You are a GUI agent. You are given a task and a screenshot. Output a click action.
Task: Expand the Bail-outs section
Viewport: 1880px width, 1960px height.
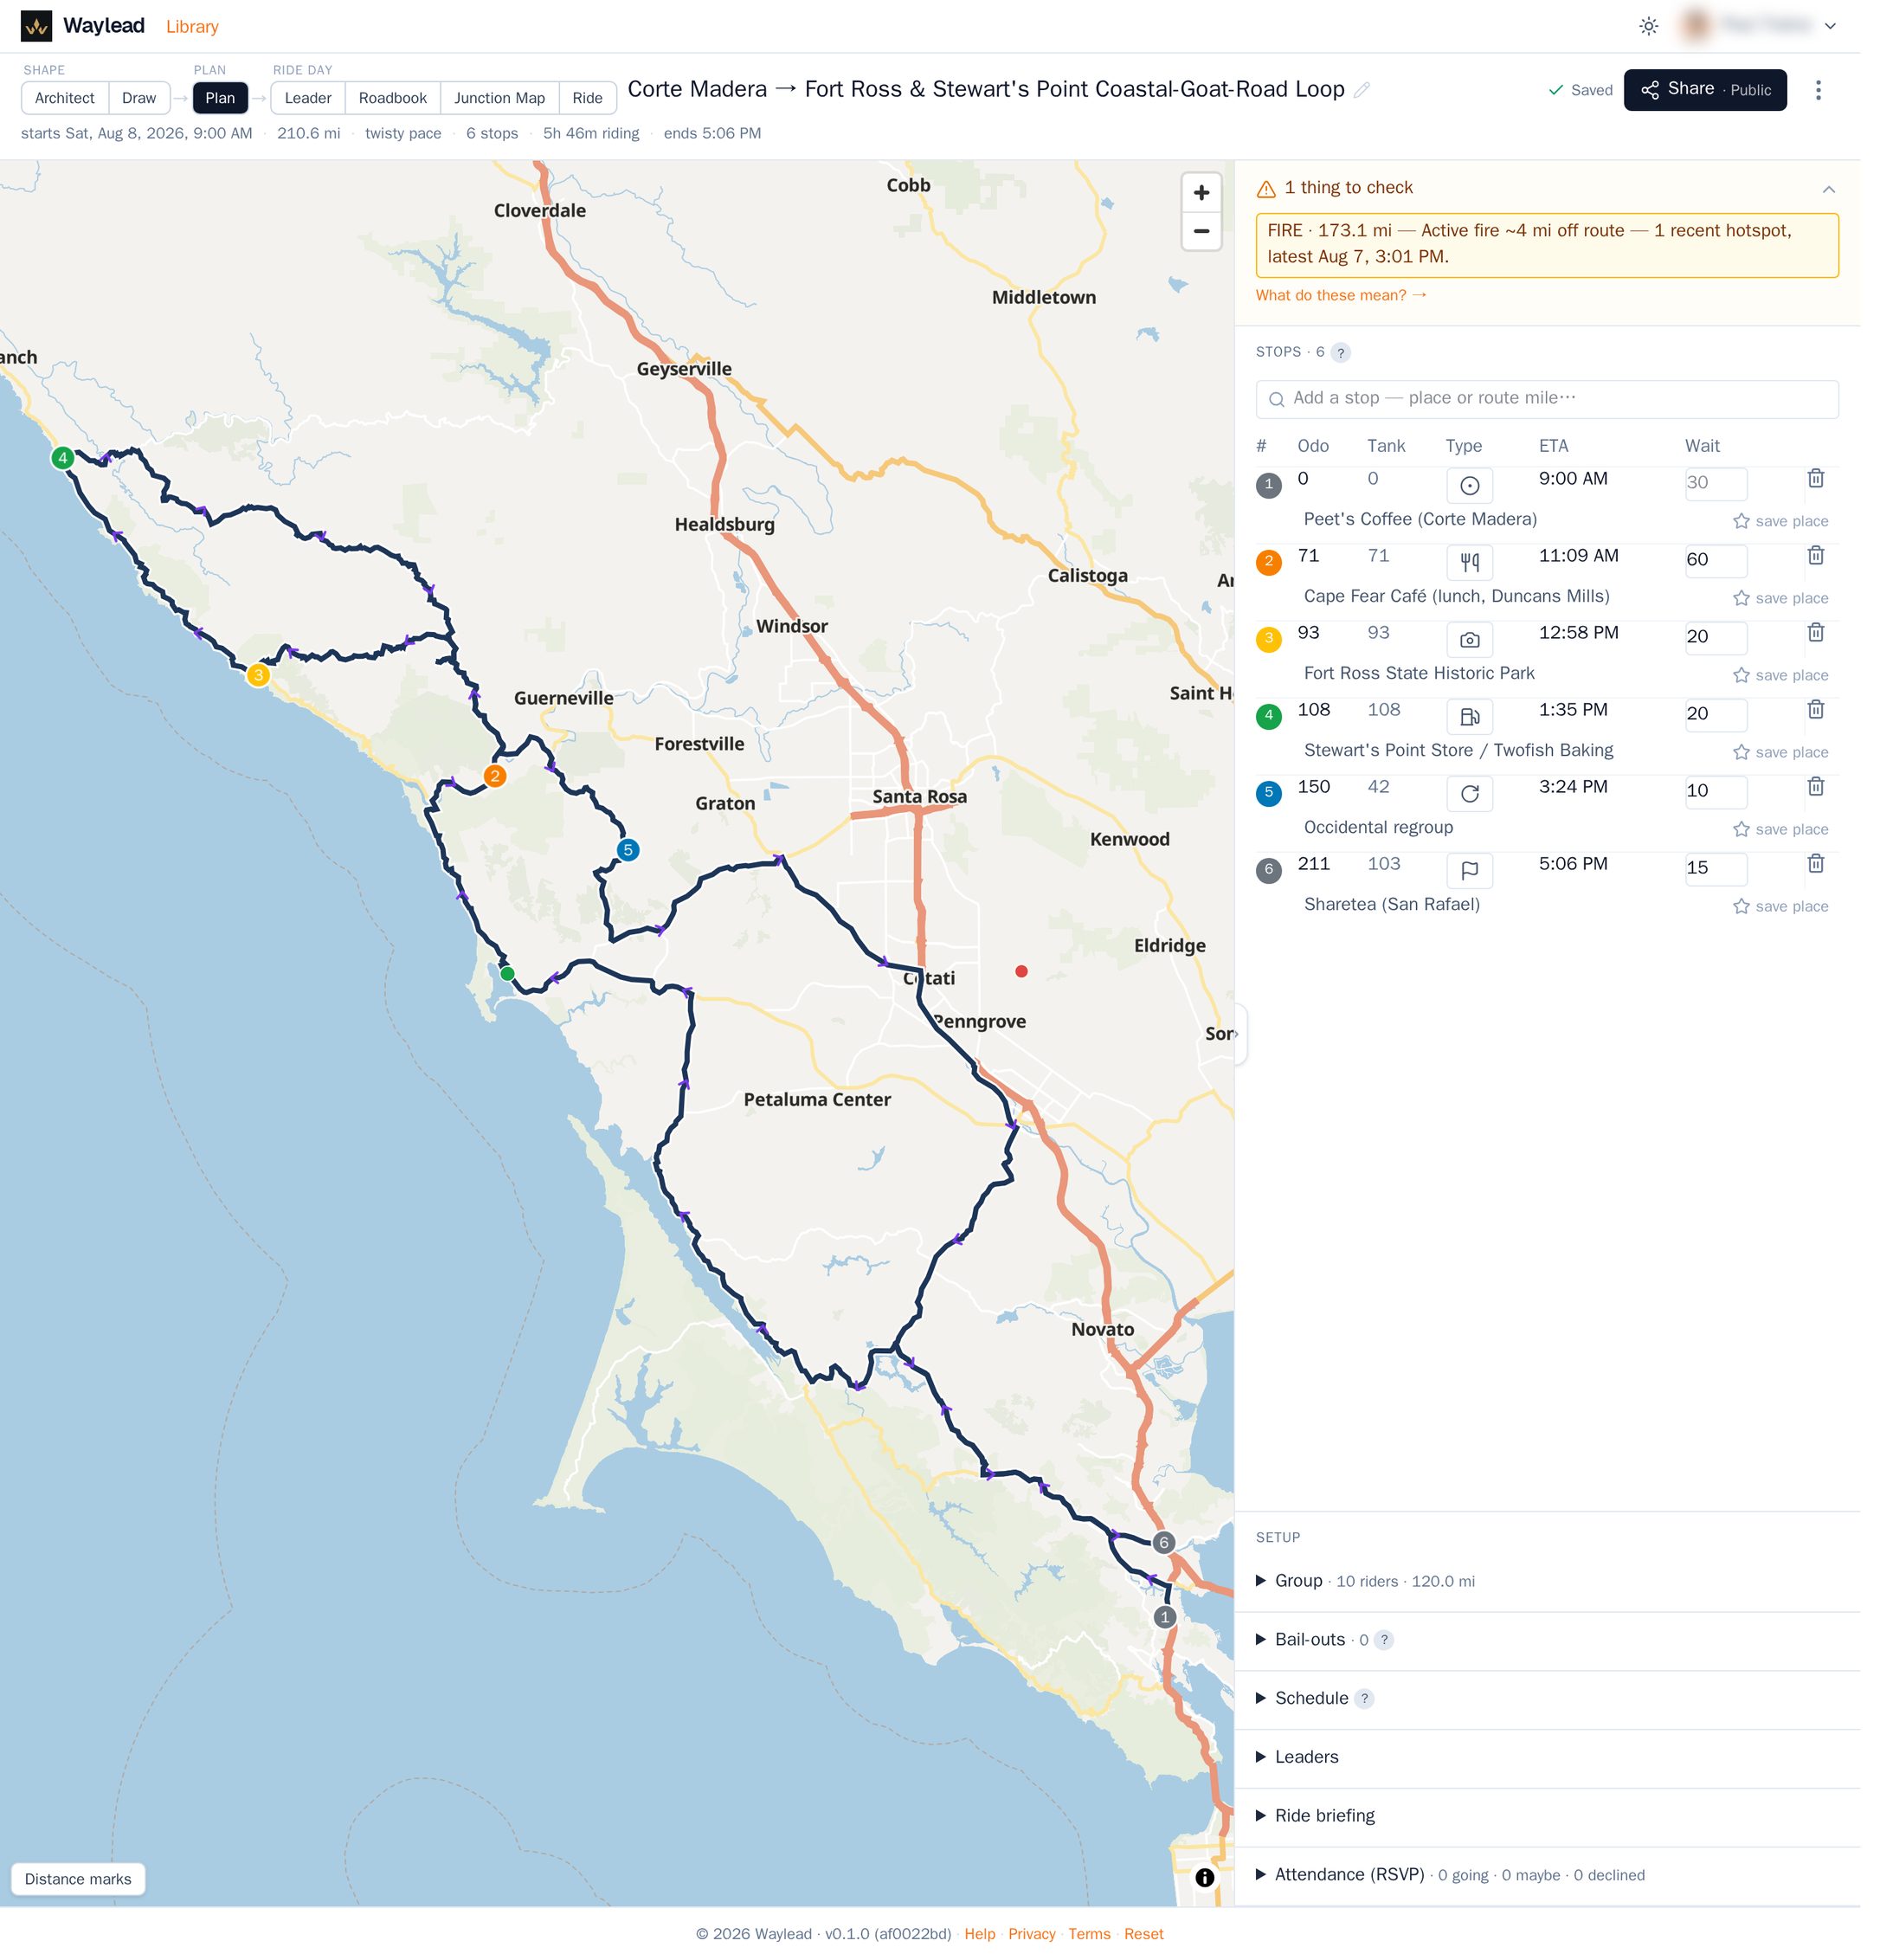1547,1640
